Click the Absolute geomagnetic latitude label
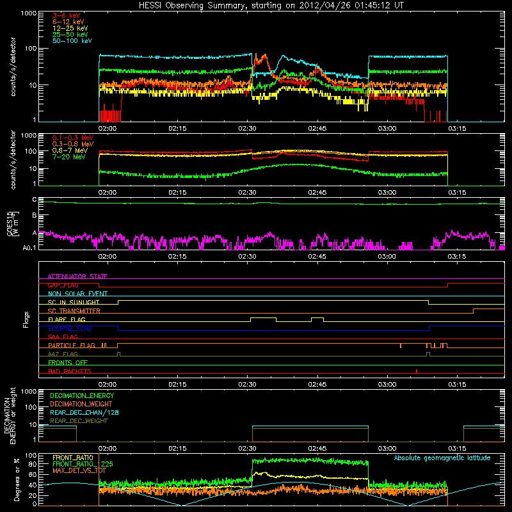Viewport: 512px width, 512px height. click(x=442, y=458)
